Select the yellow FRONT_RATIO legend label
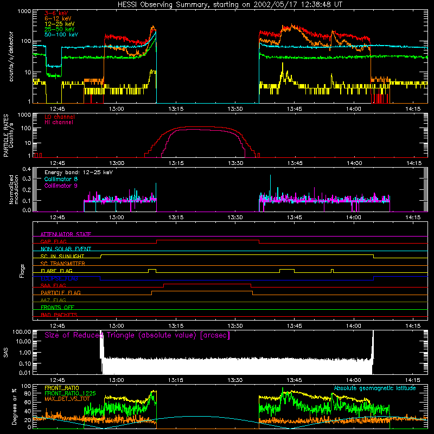The height and width of the screenshot is (434, 434). tap(62, 388)
